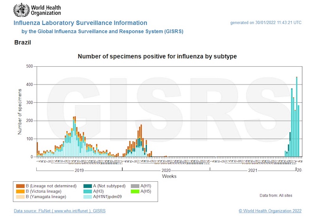Click the B (Lineage not determined) legend swatch
Screen dimensions: 316x218
coord(20,186)
